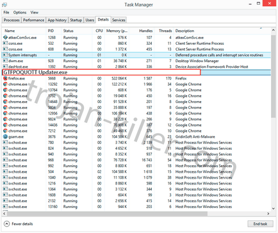Click the gsam.exe GridinSoft icon
Screen dimensions: 278x233
click(x=5, y=136)
